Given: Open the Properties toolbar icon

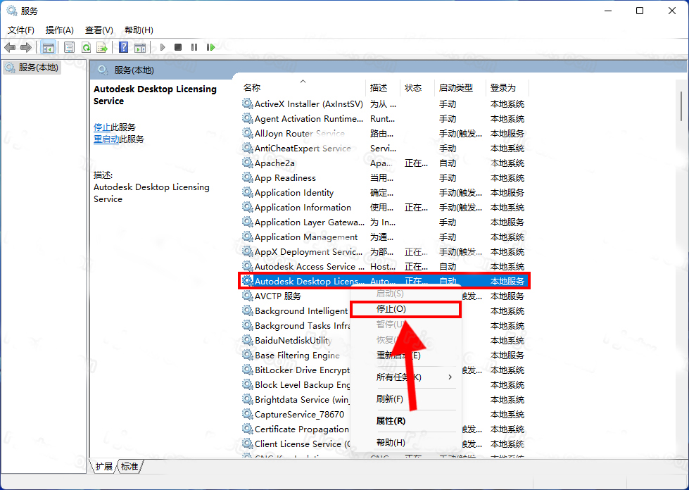Looking at the screenshot, I should coord(69,47).
